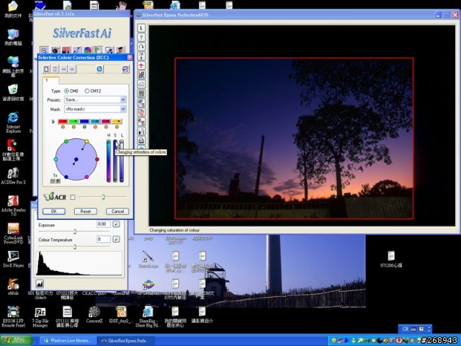The image size is (461, 346).
Task: Toggle the LED under the yellow swatch
Action: [117, 127]
